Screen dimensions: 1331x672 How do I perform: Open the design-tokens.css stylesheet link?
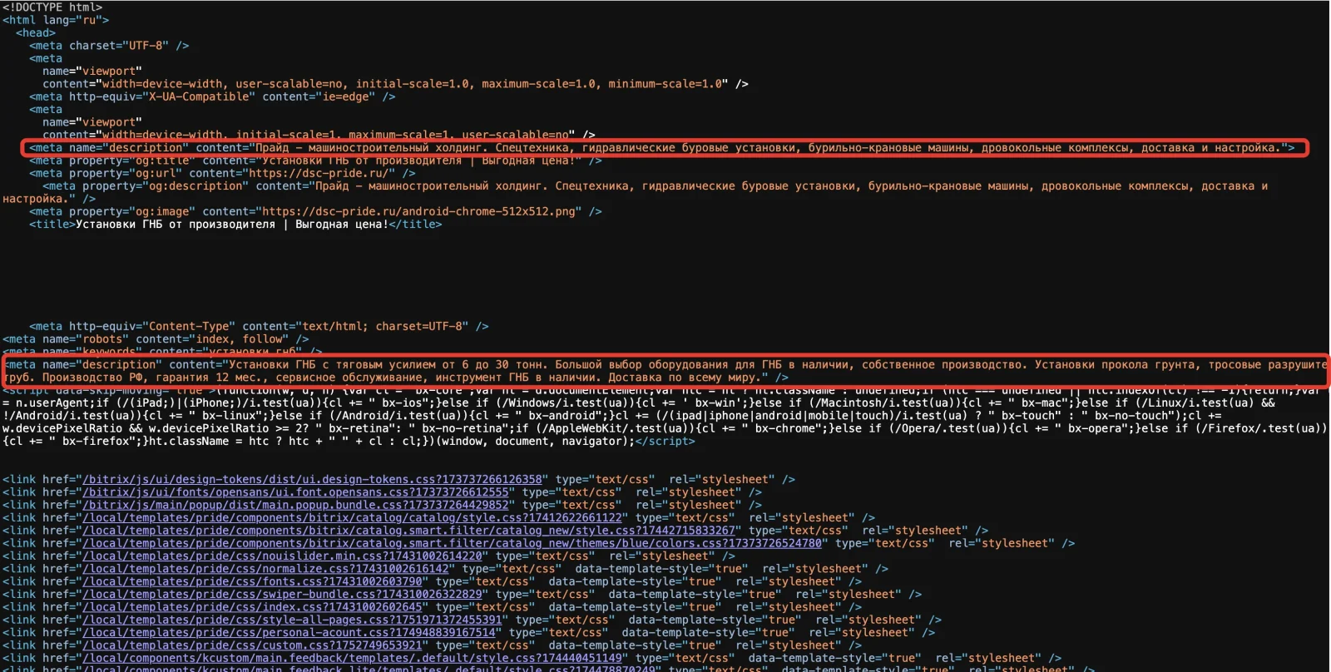pos(312,480)
